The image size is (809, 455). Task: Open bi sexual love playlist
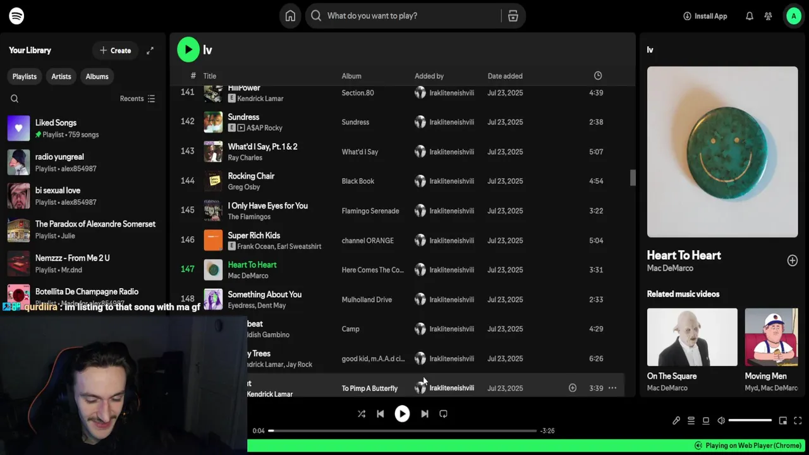[83, 196]
